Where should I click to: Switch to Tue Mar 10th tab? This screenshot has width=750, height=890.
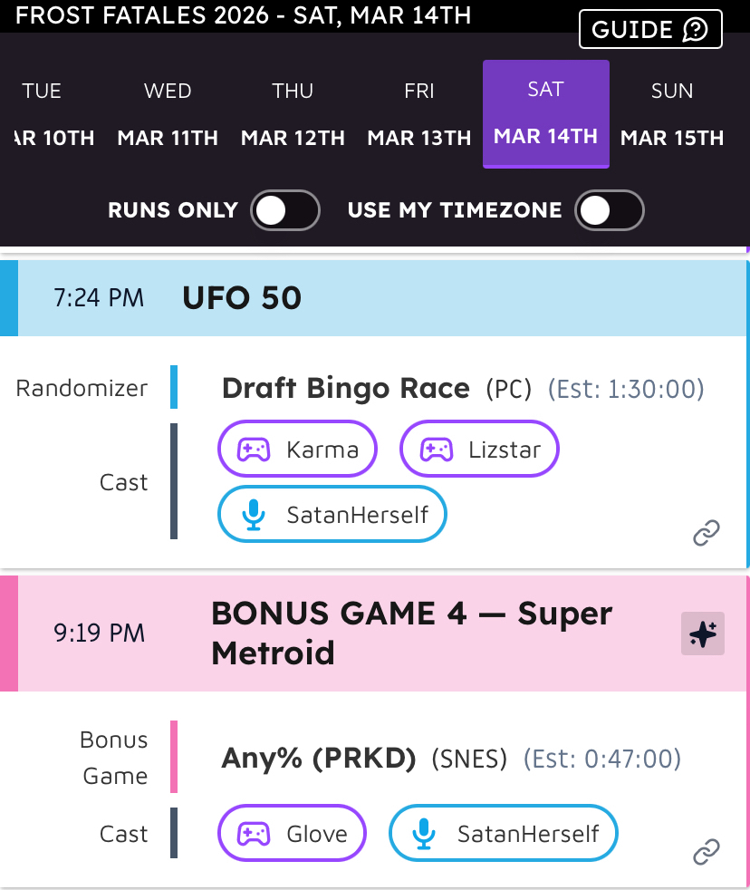tap(45, 114)
